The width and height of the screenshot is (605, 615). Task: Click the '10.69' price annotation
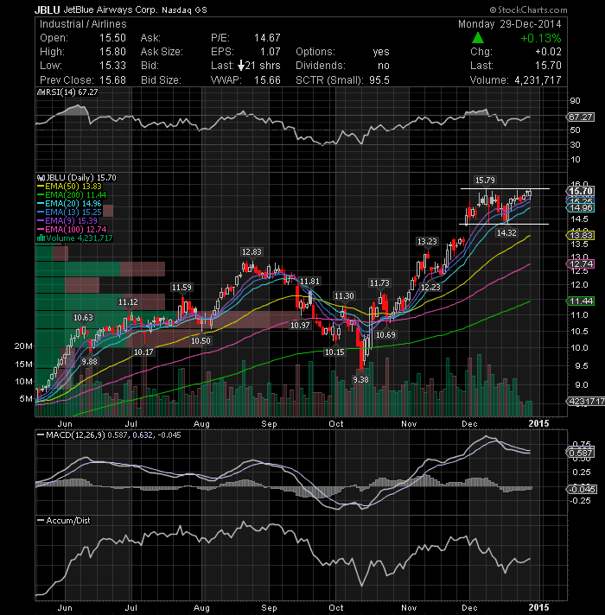point(385,335)
